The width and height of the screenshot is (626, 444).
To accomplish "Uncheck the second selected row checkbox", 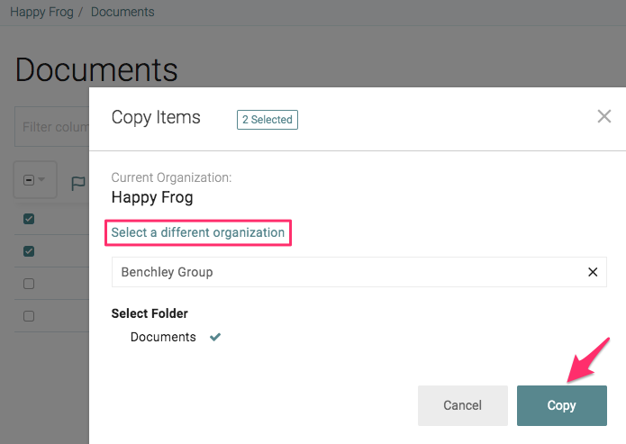I will [29, 251].
